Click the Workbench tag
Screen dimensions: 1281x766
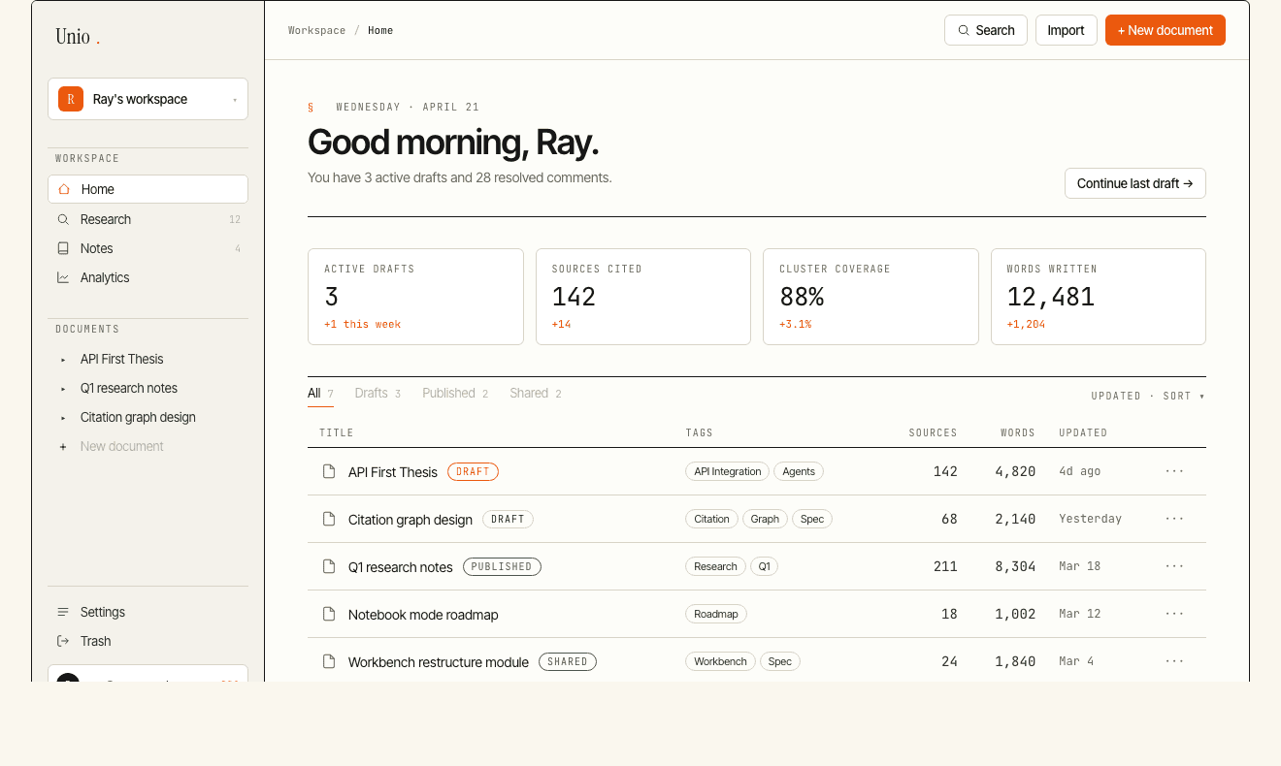(x=720, y=661)
